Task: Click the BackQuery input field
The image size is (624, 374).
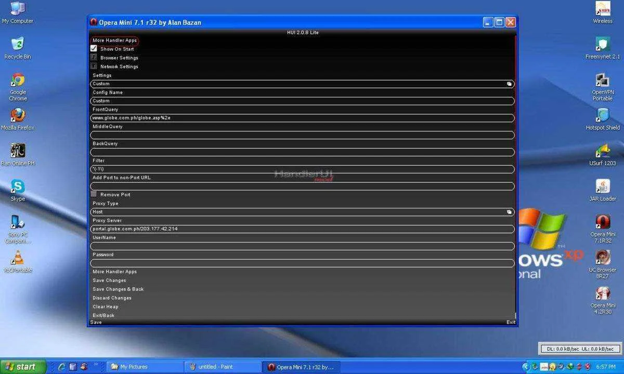Action: pos(302,152)
